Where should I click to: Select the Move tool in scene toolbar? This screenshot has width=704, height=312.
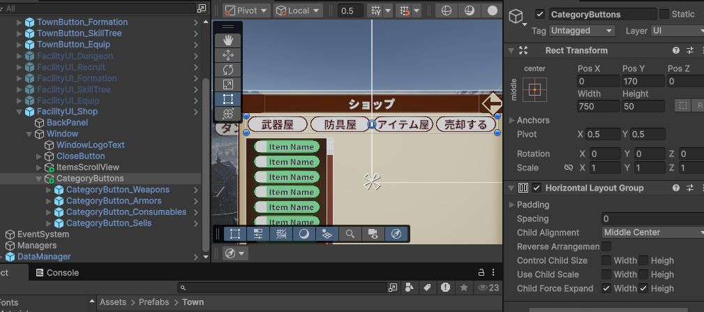(x=228, y=55)
